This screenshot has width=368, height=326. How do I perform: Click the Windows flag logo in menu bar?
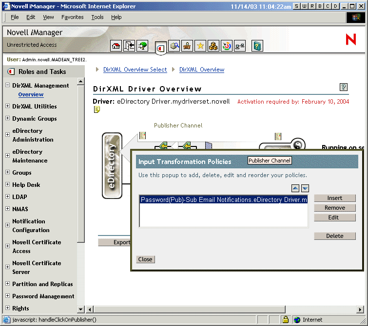pyautogui.click(x=356, y=18)
